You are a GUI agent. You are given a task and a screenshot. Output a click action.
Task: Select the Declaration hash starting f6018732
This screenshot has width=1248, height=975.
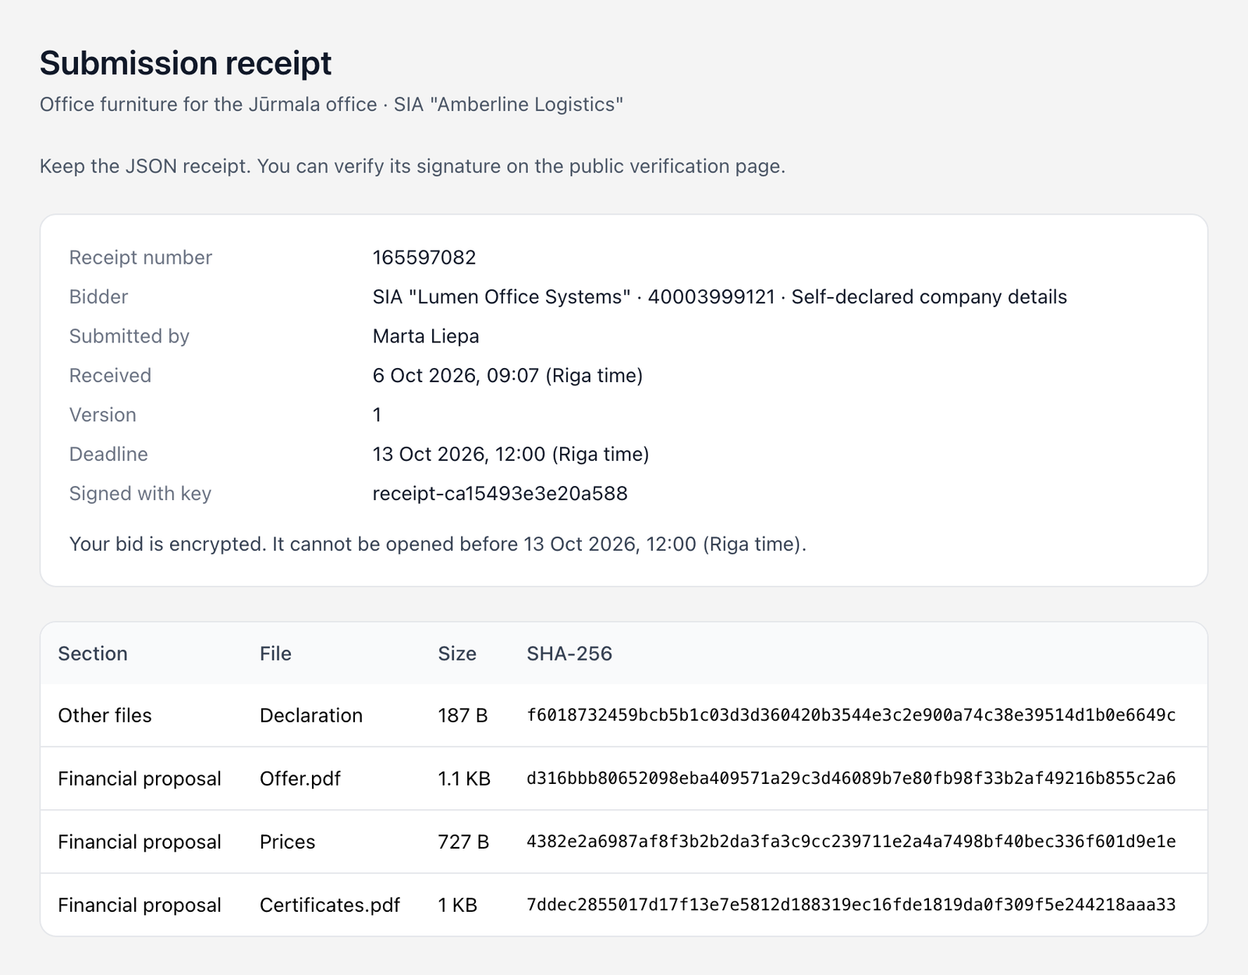pos(852,716)
